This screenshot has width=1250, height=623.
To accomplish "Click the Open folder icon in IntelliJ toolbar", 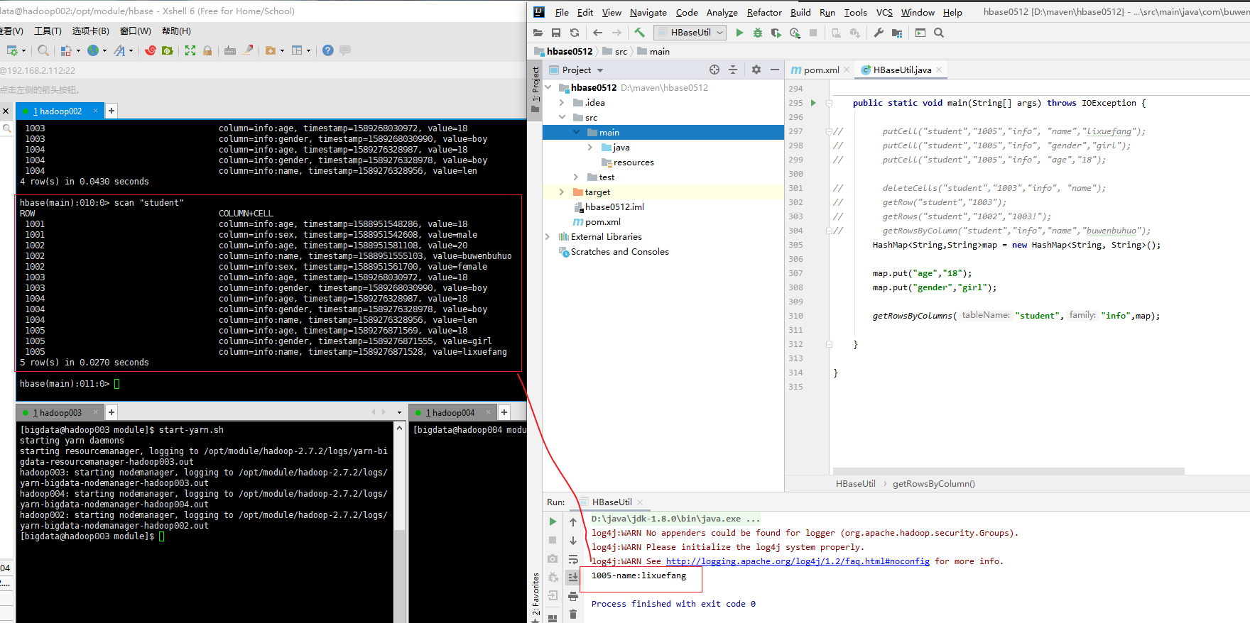I will 538,33.
